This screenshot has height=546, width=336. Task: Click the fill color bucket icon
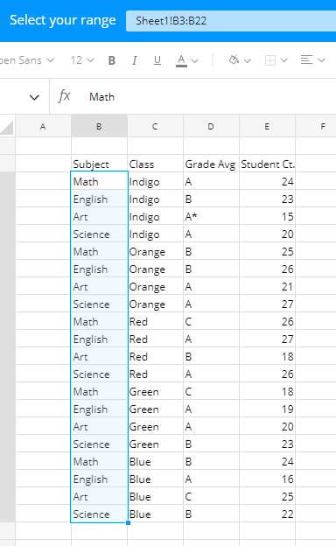[234, 59]
